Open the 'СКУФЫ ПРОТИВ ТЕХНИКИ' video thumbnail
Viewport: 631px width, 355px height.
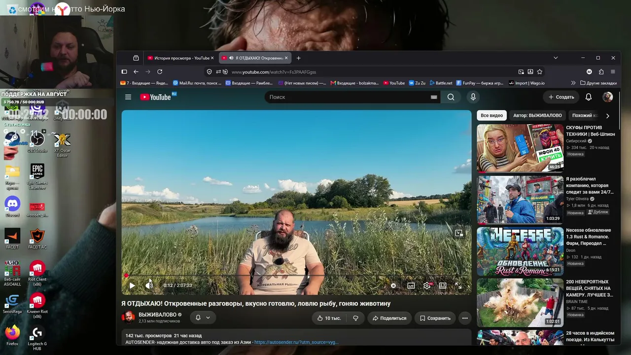pyautogui.click(x=520, y=148)
